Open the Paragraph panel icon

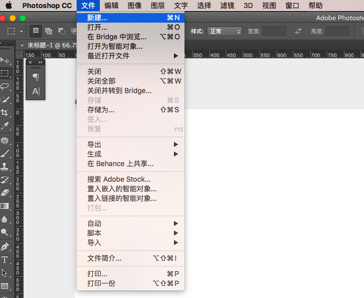coord(35,77)
